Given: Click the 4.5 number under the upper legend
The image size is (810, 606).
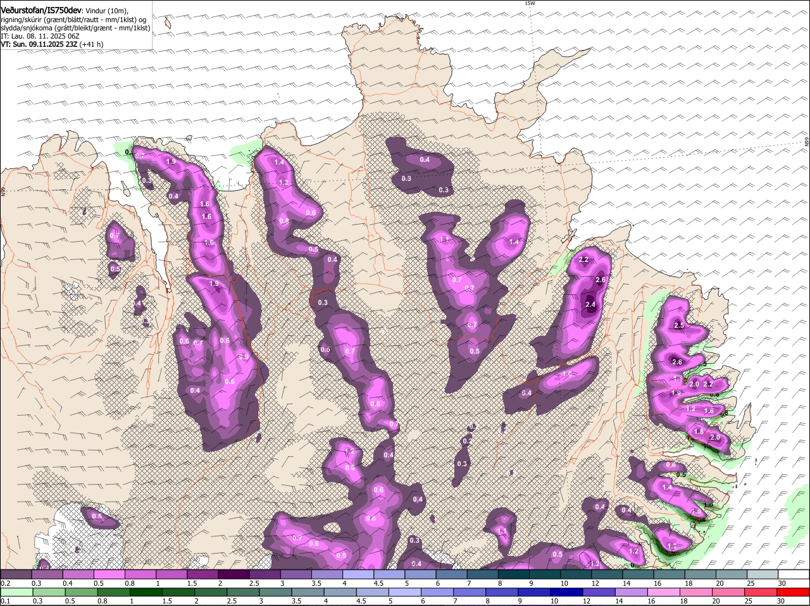Looking at the screenshot, I should click(378, 583).
